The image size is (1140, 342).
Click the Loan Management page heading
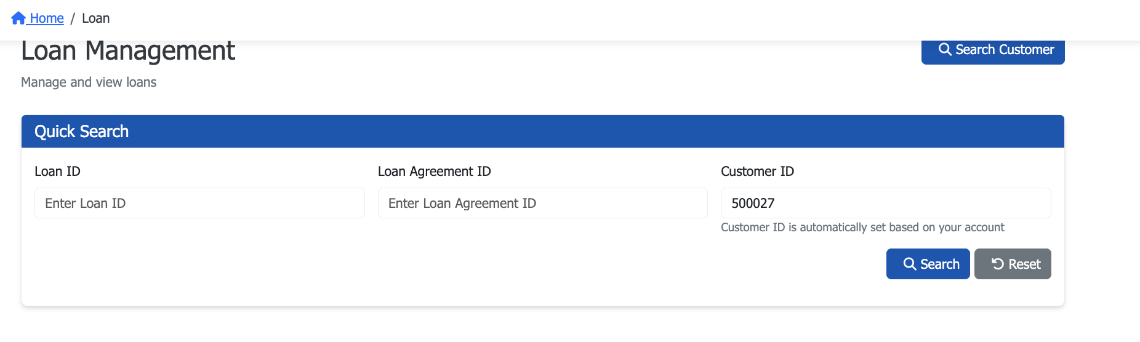coord(128,51)
